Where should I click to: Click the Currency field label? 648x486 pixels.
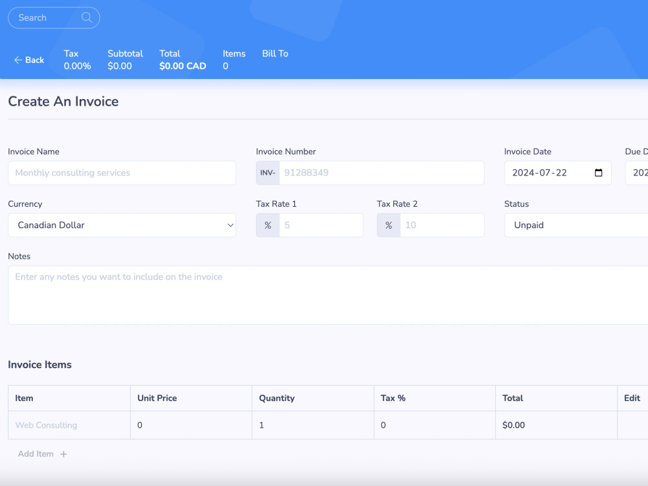point(25,204)
